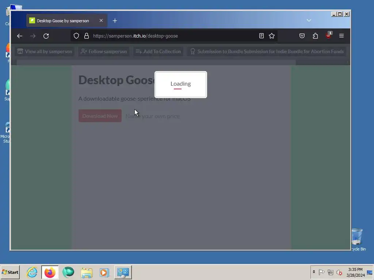Open the Windows Start menu

pyautogui.click(x=10, y=272)
